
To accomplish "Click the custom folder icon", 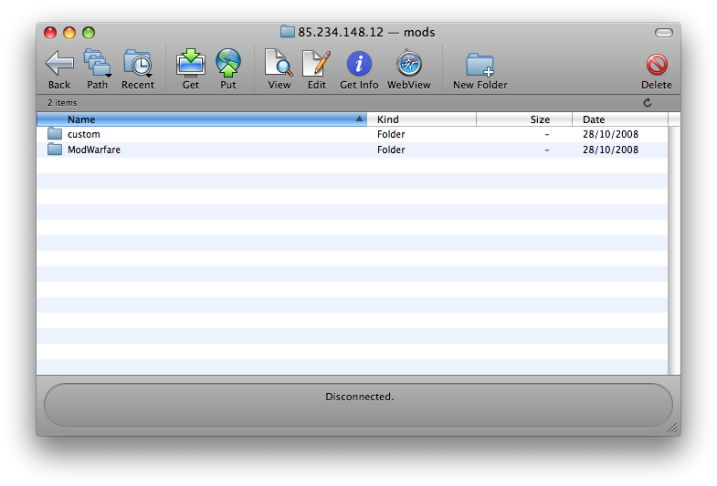I will coord(55,134).
